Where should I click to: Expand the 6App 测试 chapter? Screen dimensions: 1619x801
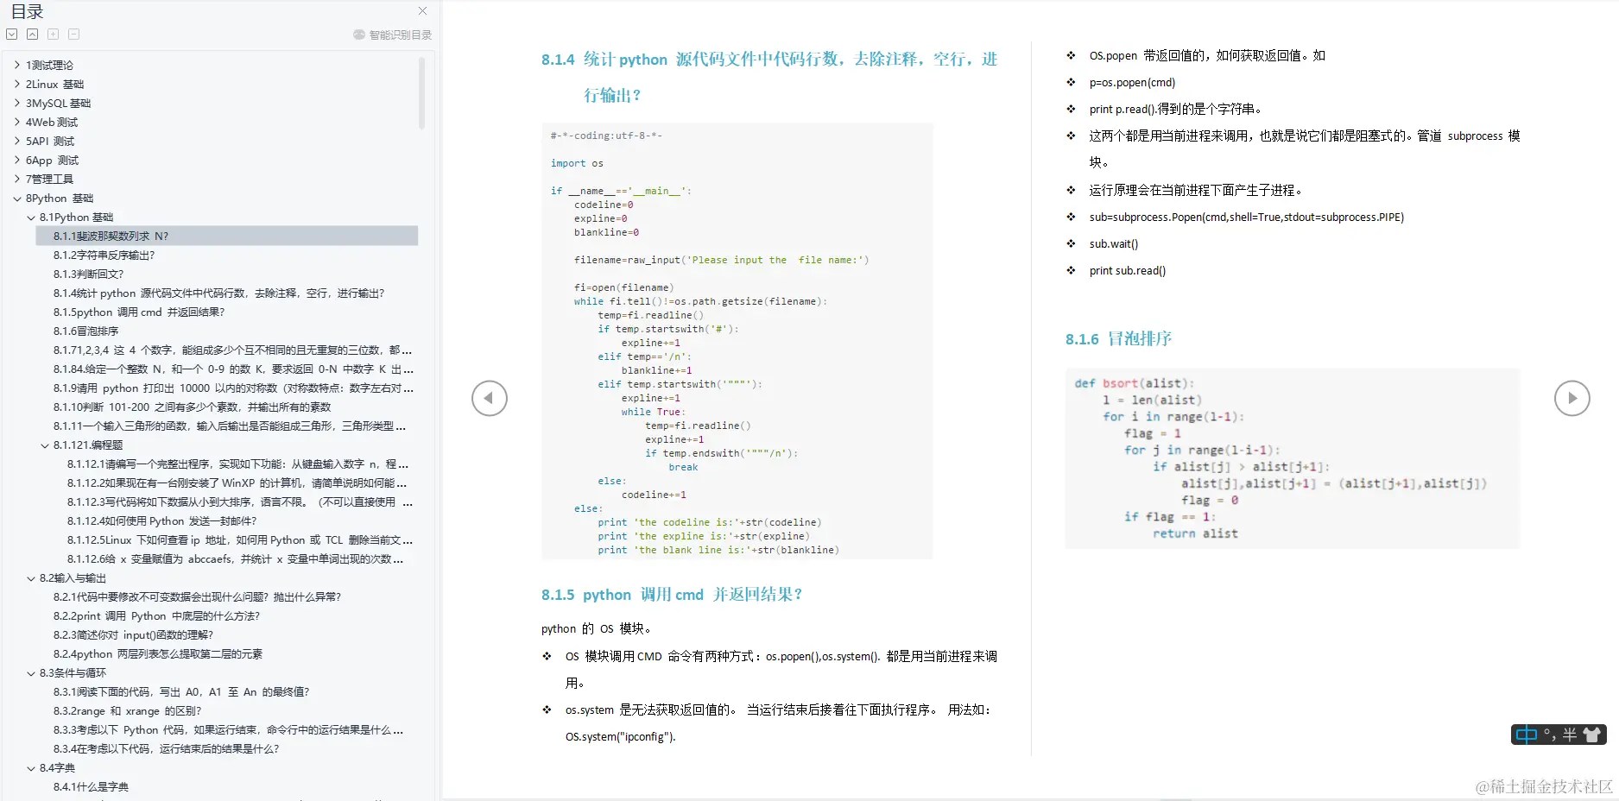pyautogui.click(x=17, y=160)
